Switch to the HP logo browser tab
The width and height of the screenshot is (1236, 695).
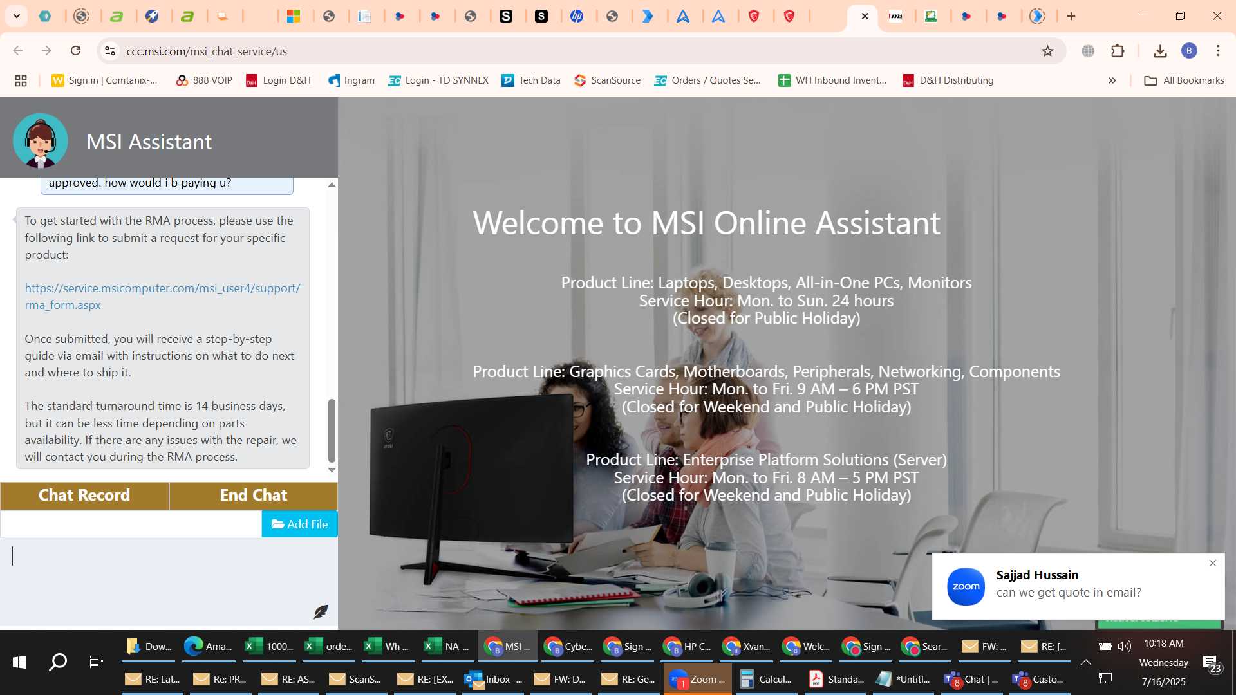click(577, 16)
